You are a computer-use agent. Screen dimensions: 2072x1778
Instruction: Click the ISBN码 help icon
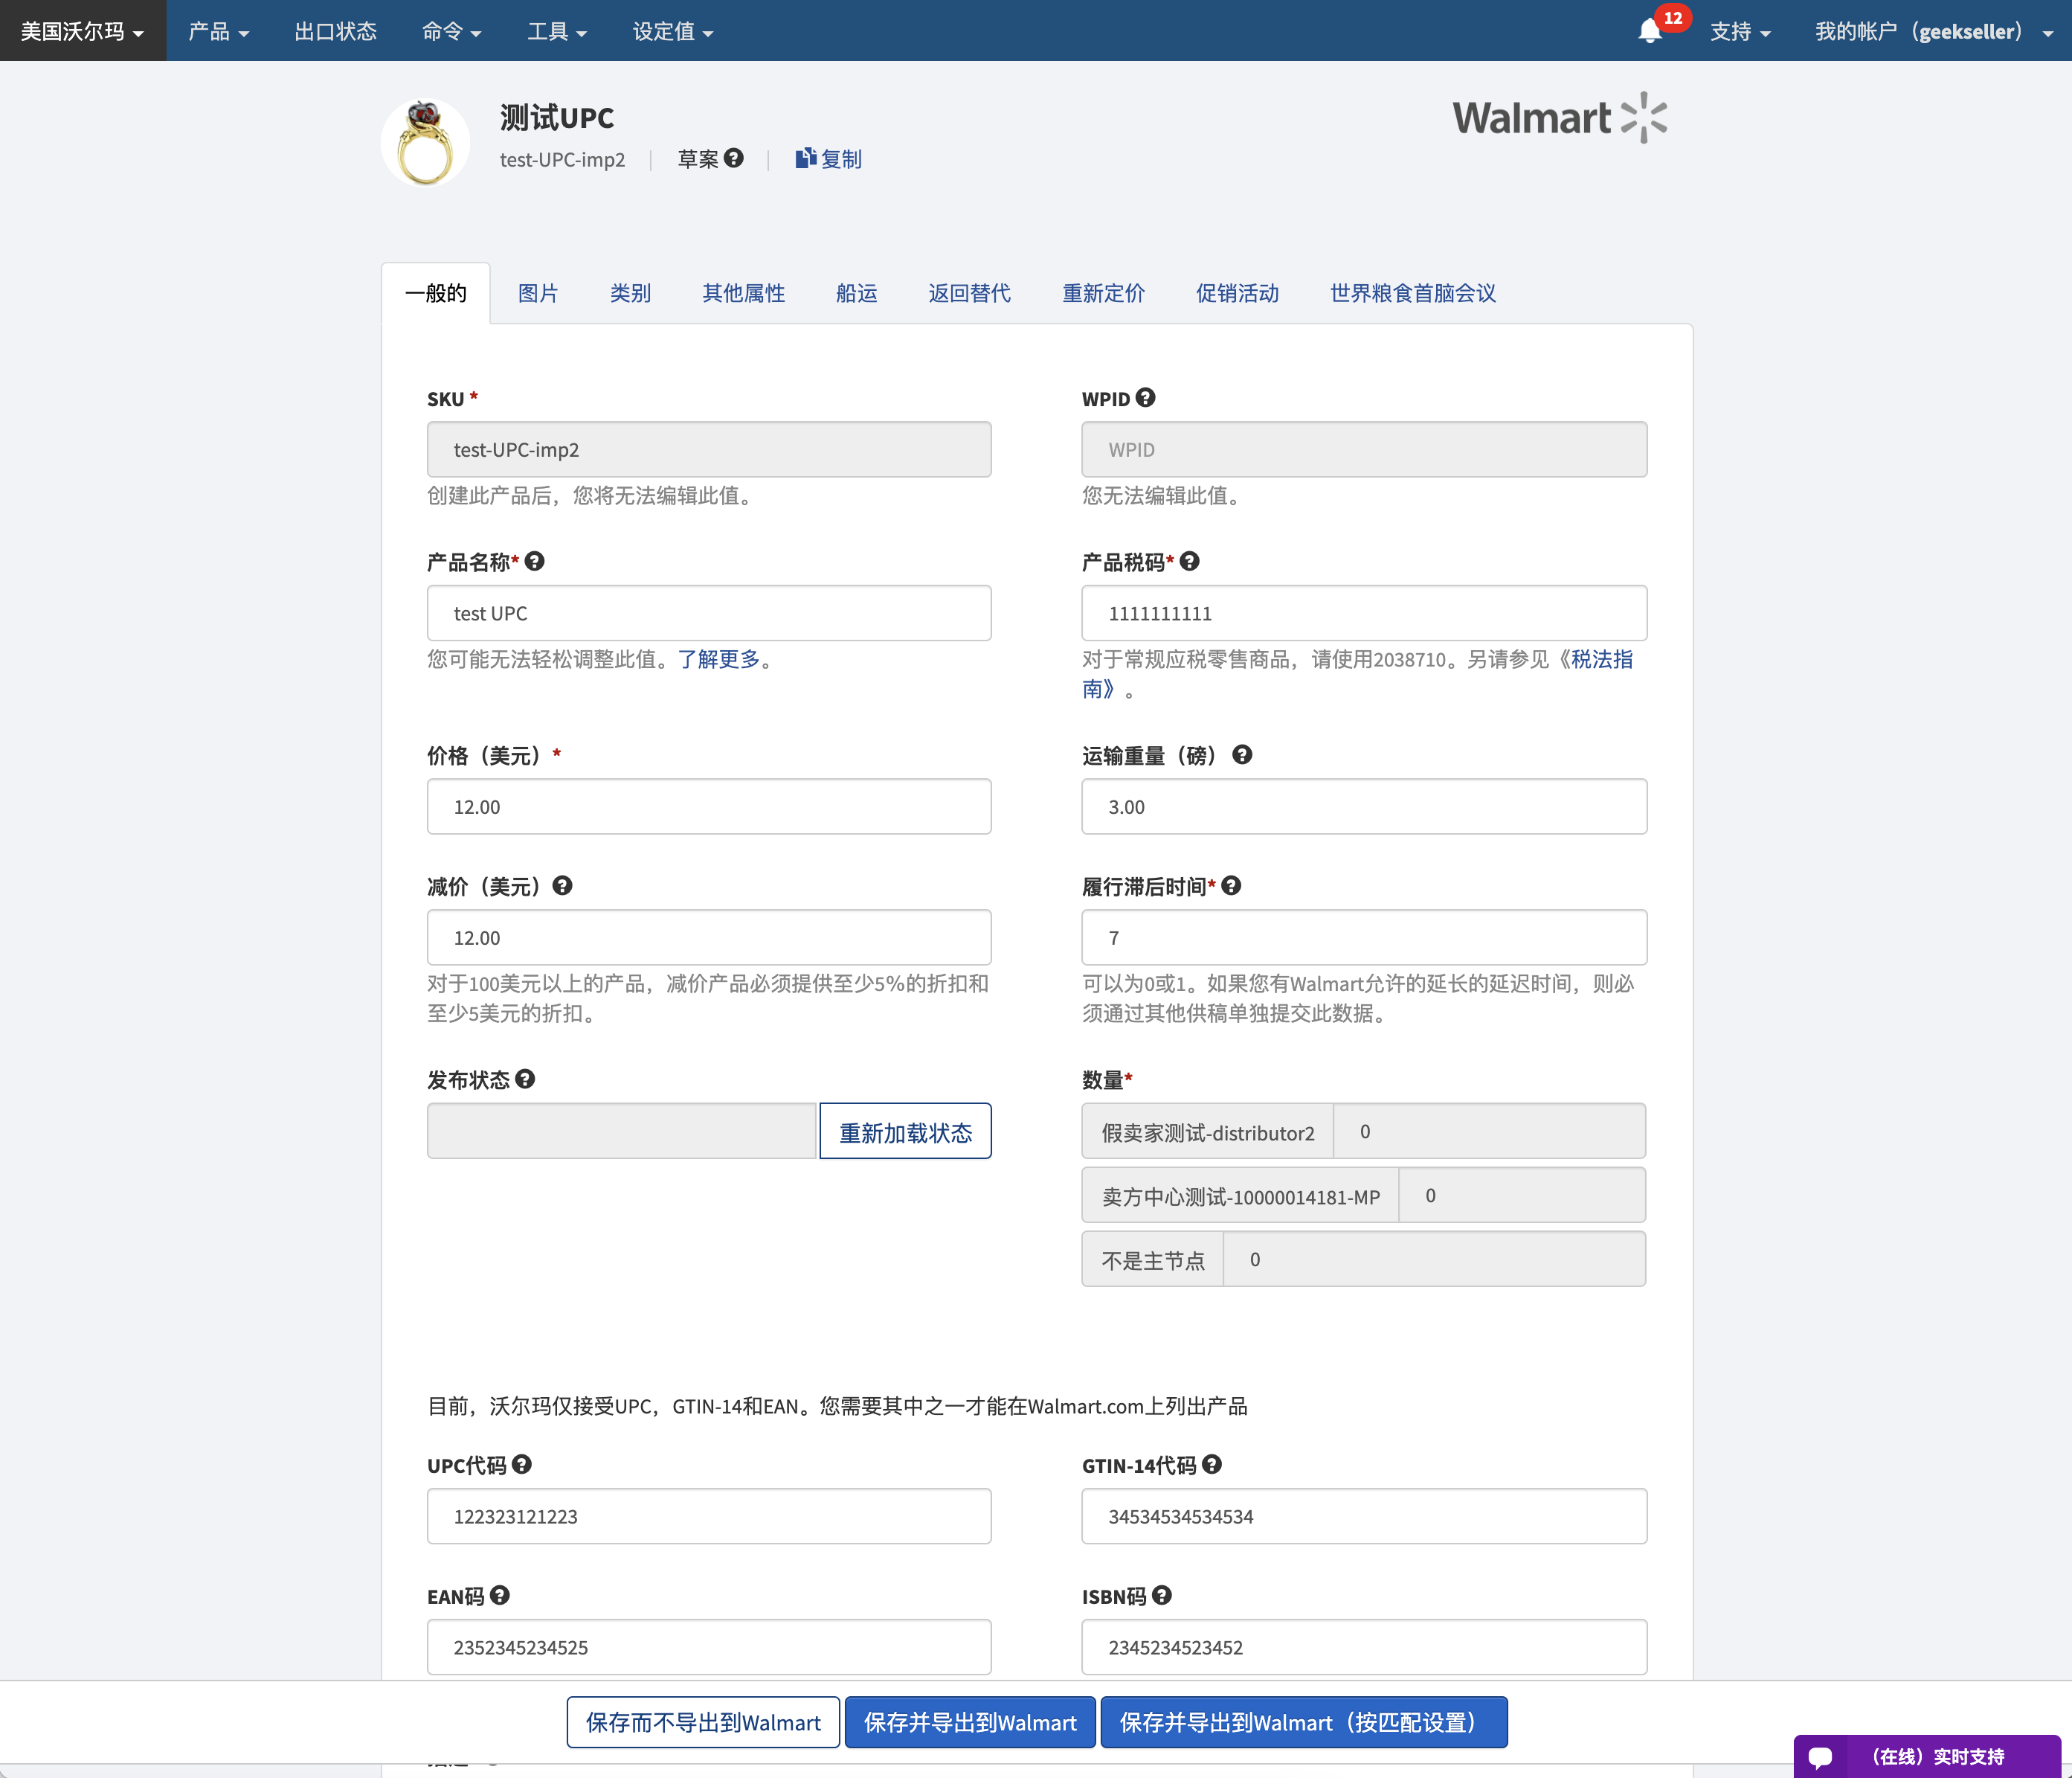pyautogui.click(x=1162, y=1595)
